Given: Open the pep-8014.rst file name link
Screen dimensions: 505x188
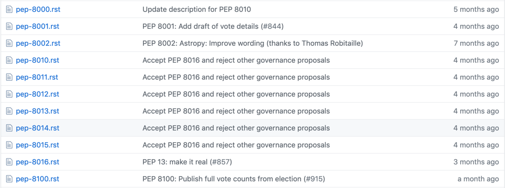Looking at the screenshot, I should tap(37, 128).
